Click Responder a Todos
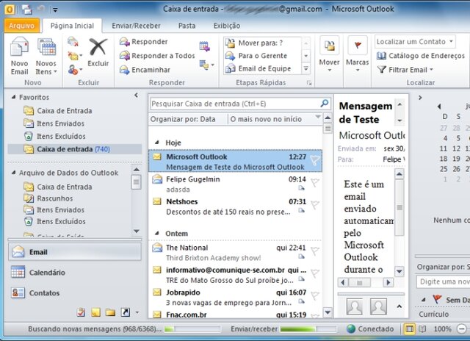This screenshot has height=341, width=470. 157,56
